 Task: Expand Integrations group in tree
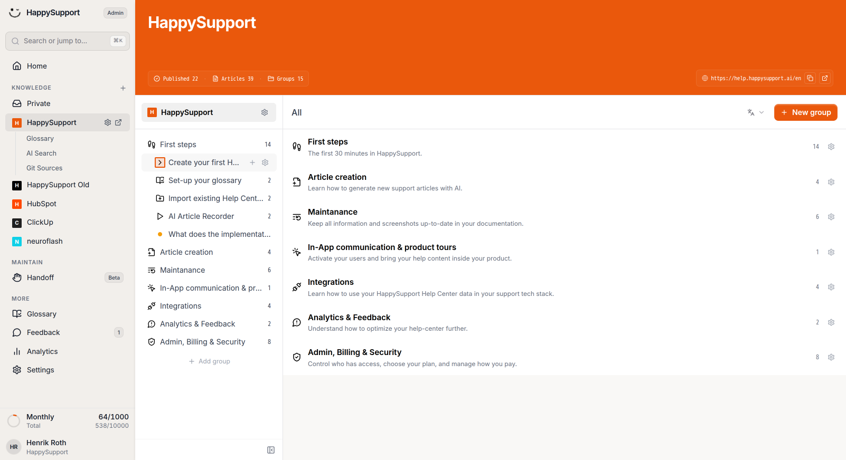[152, 306]
